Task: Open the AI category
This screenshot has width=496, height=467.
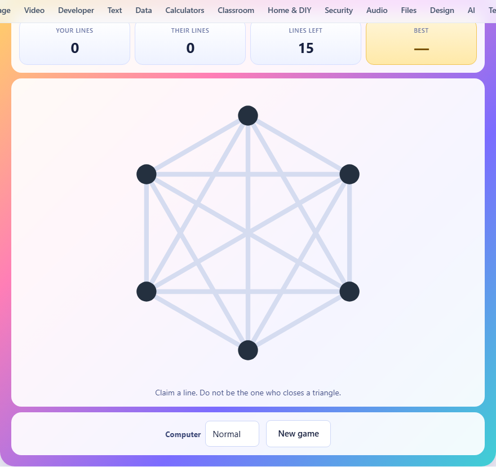Action: tap(471, 11)
